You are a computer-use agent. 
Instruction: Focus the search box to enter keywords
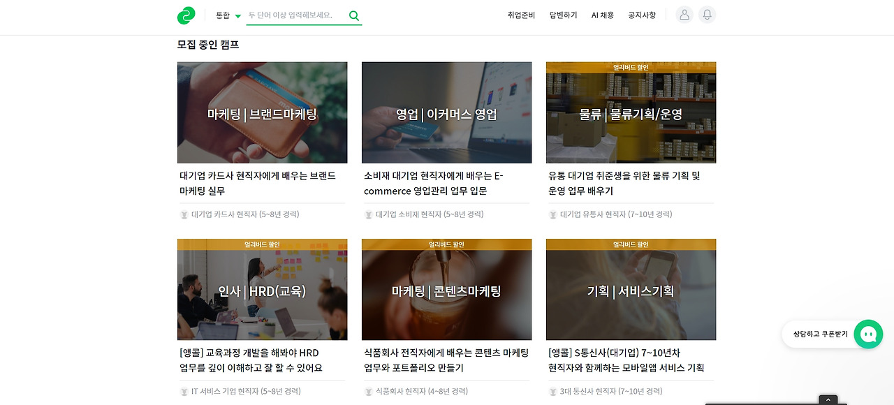coord(296,15)
